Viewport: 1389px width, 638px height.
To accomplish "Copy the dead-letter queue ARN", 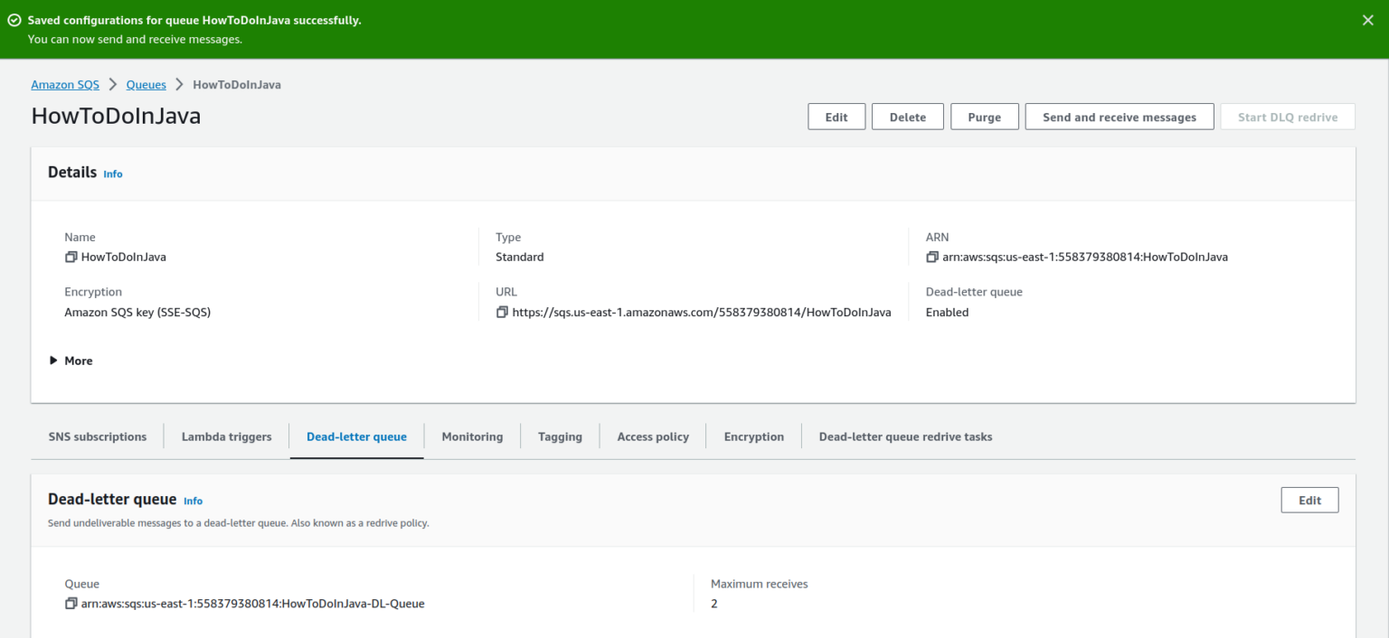I will tap(71, 603).
